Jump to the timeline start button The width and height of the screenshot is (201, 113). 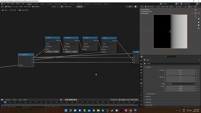tap(66, 100)
